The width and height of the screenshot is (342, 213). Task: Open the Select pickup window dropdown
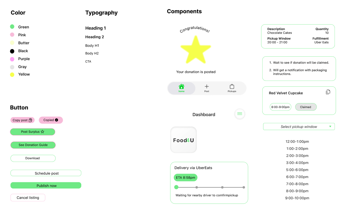pos(299,126)
